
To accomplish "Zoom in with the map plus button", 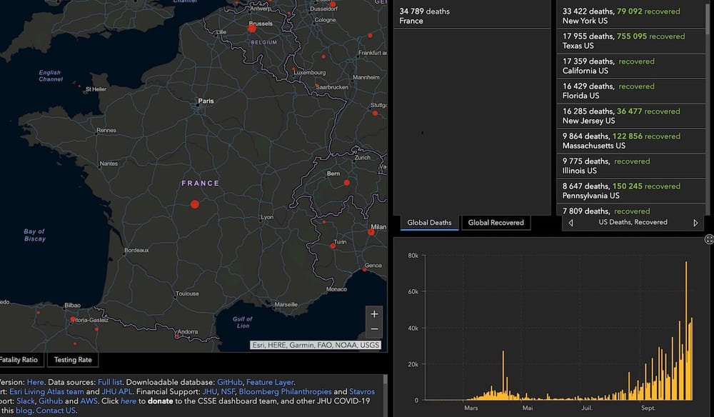I will pos(374,314).
